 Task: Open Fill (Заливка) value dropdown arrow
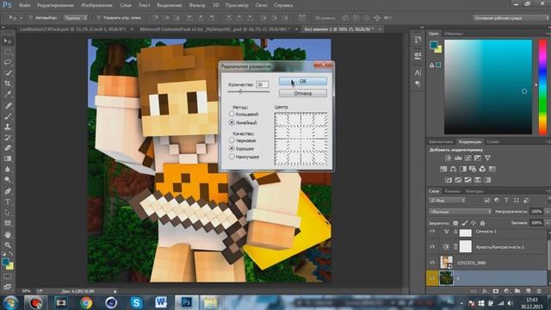[548, 223]
